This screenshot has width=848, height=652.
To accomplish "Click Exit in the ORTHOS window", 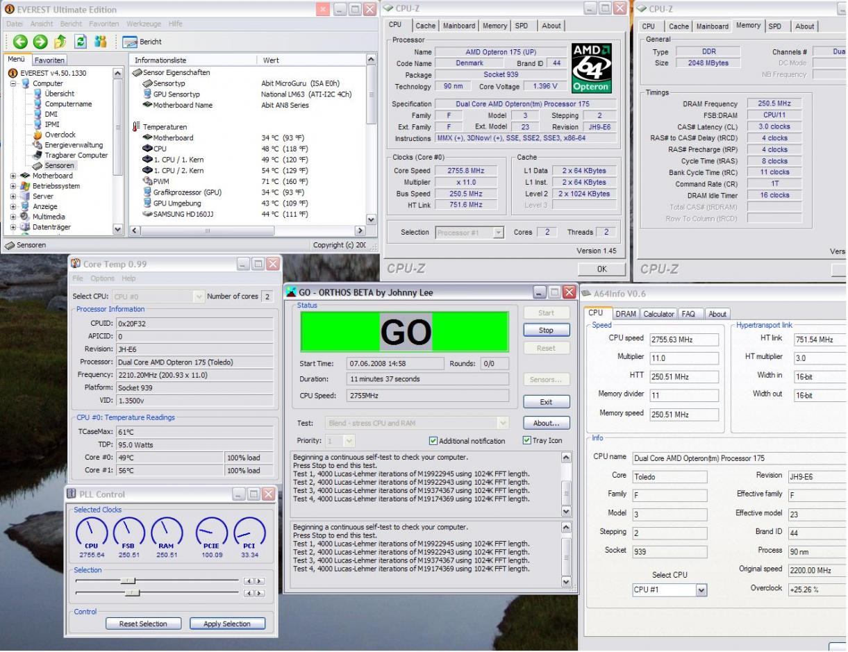I will pos(546,402).
